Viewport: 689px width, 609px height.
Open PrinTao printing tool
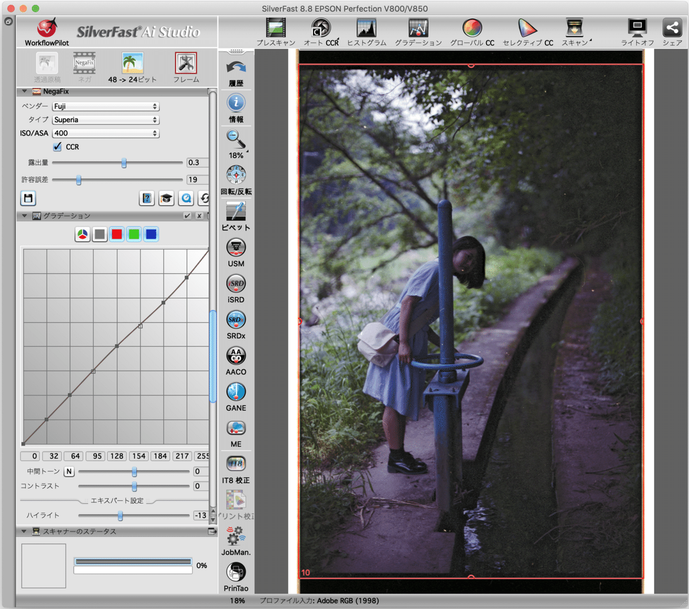(x=236, y=577)
